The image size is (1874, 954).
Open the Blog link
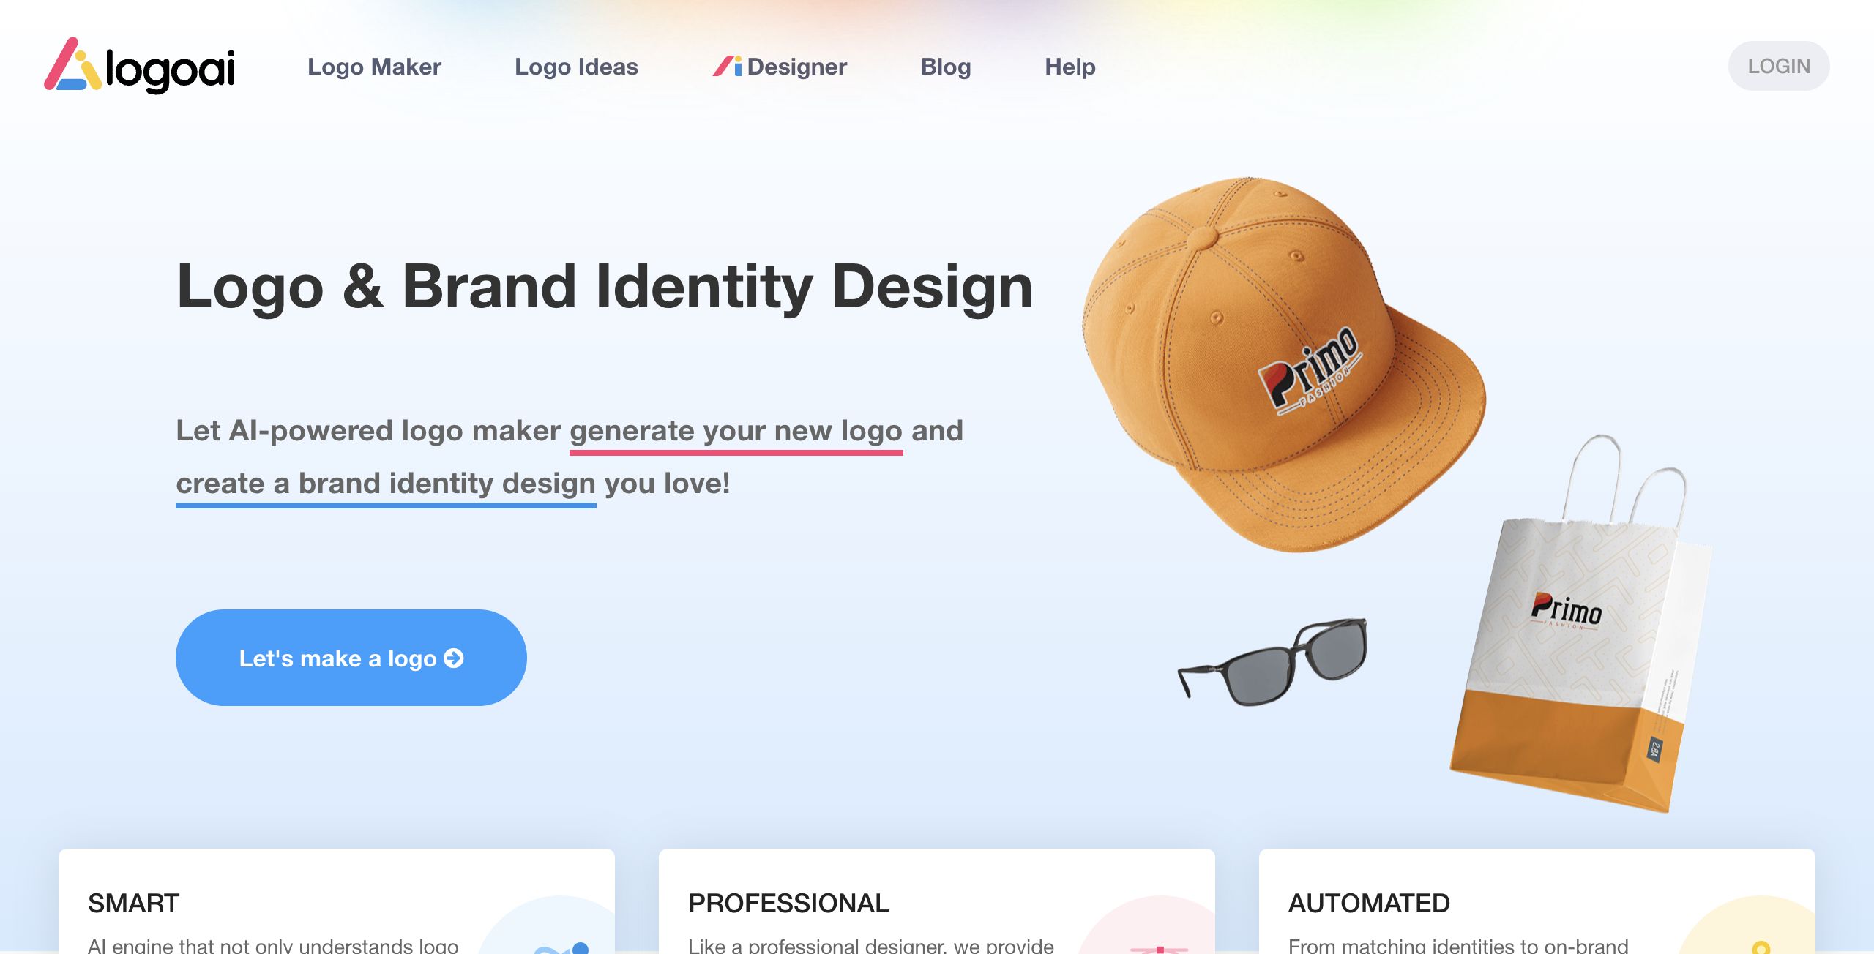(946, 67)
